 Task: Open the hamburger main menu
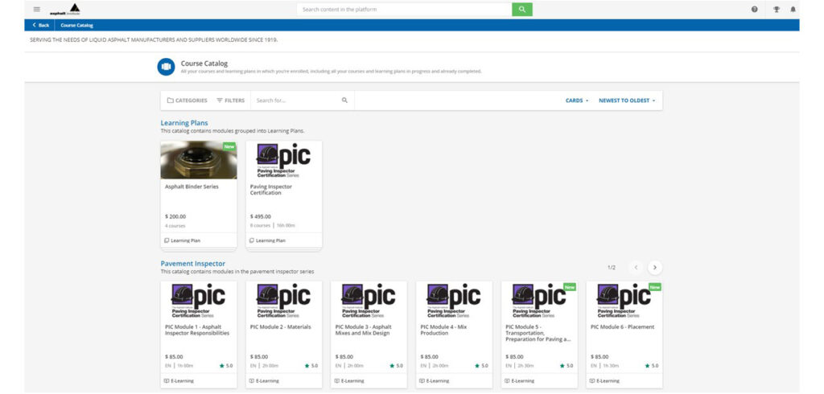(37, 9)
